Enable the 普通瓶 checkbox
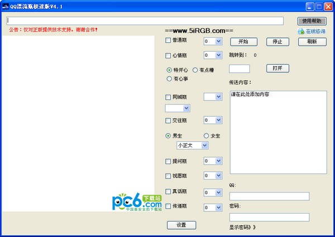The width and height of the screenshot is (335, 237). [168, 40]
